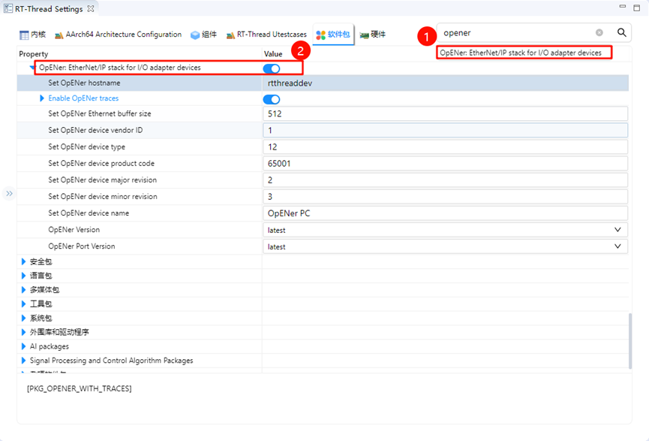This screenshot has height=441, width=649.
Task: Select the OpENer search result suggestion
Action: (x=521, y=53)
